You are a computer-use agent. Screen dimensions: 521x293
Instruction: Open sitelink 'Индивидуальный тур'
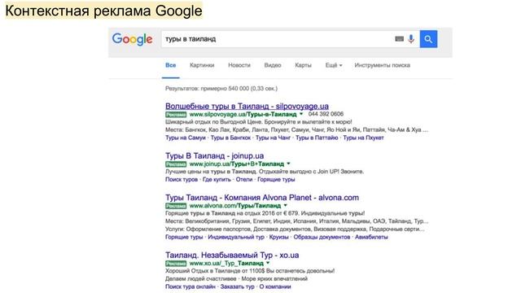[236, 237]
